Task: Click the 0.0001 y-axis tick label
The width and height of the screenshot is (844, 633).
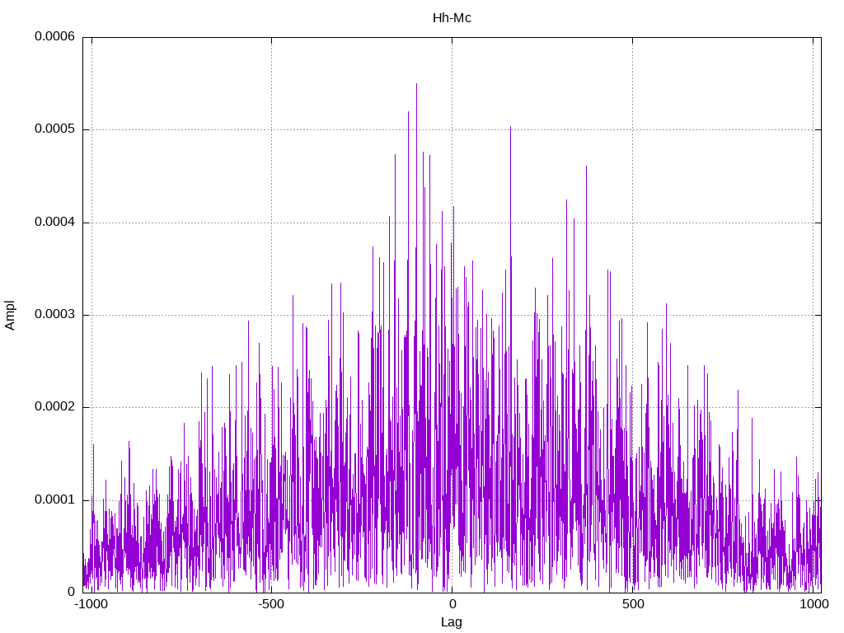Action: (54, 499)
